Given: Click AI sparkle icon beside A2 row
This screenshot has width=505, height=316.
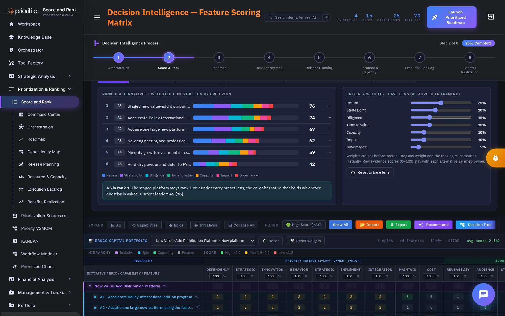Looking at the screenshot, I should pyautogui.click(x=198, y=307).
